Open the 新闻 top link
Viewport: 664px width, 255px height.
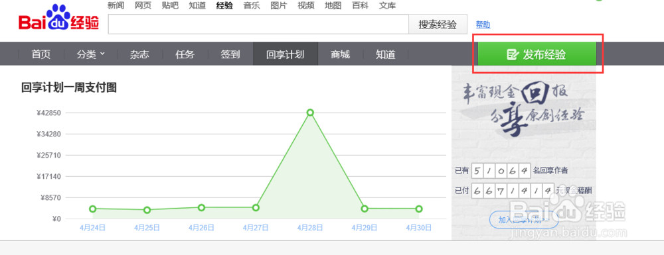pyautogui.click(x=116, y=5)
